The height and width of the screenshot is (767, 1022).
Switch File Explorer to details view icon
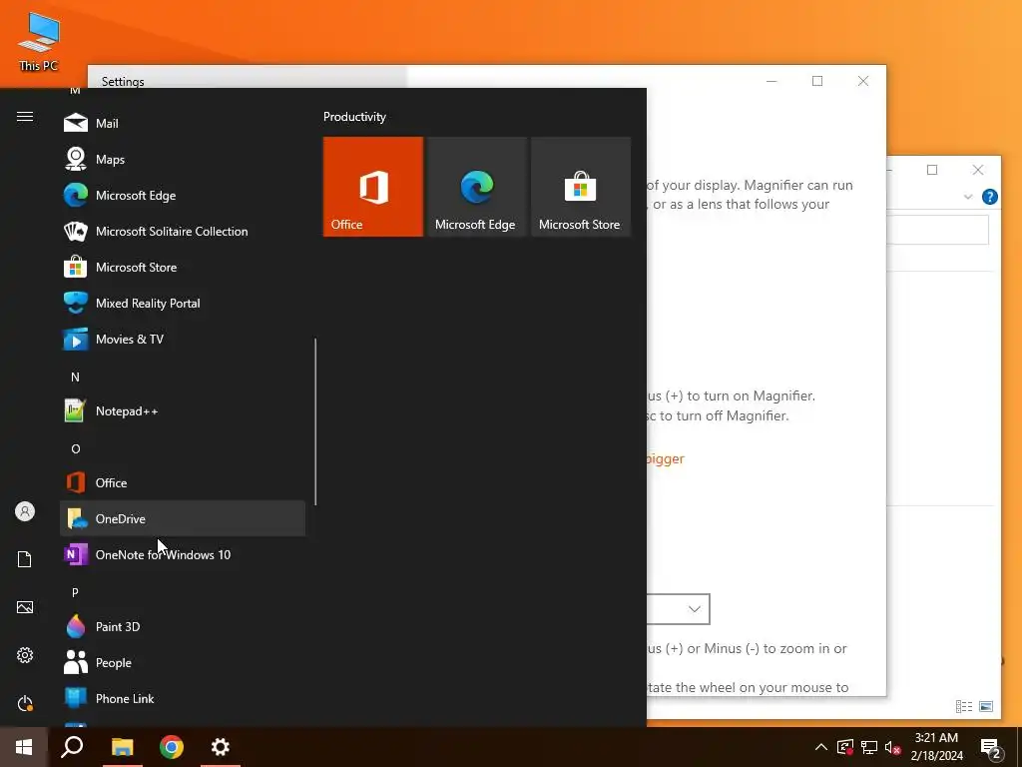coord(964,706)
